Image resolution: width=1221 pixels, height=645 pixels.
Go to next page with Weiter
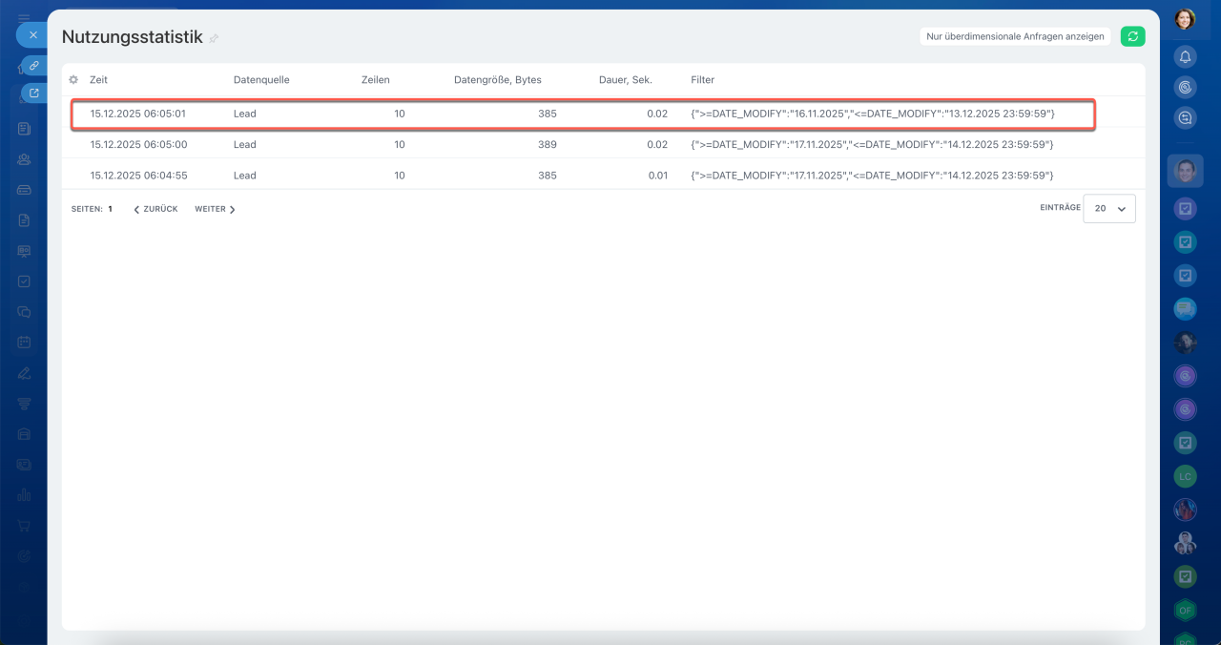[x=215, y=209]
